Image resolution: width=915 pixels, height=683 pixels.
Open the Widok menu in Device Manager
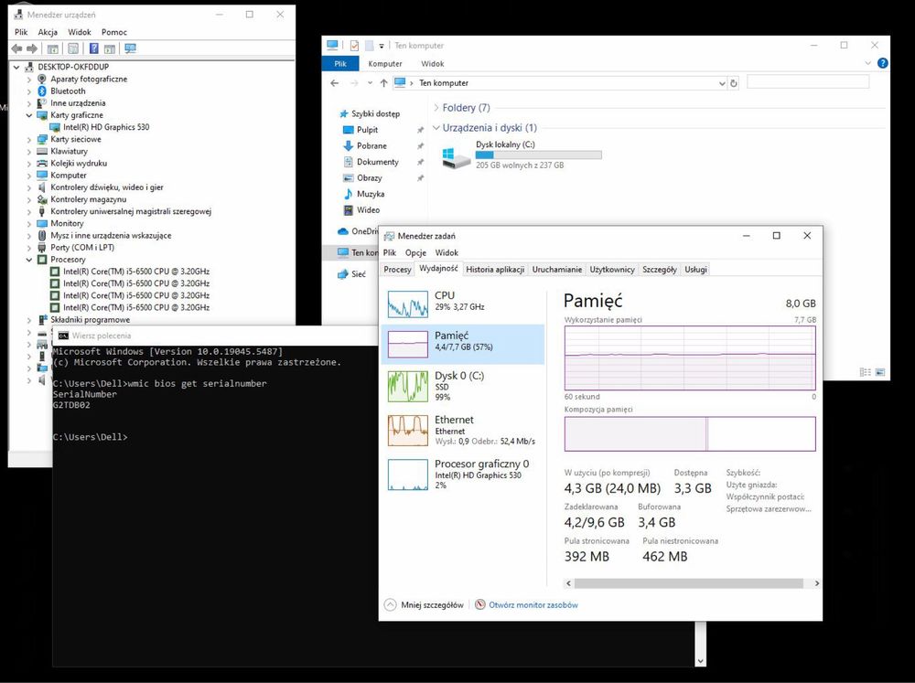click(80, 32)
